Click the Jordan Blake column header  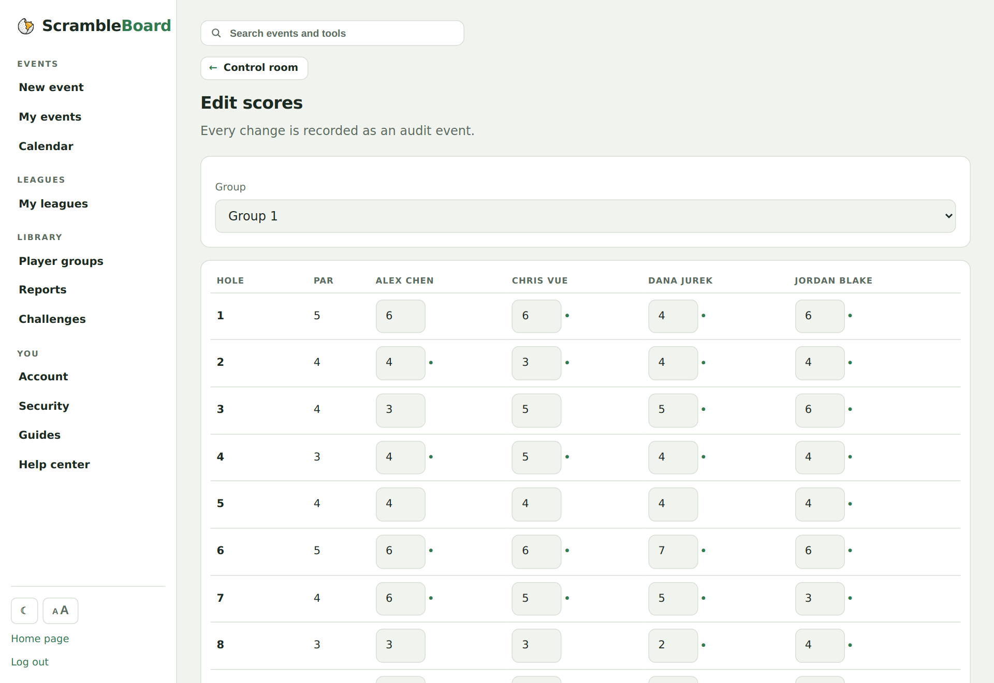point(833,280)
